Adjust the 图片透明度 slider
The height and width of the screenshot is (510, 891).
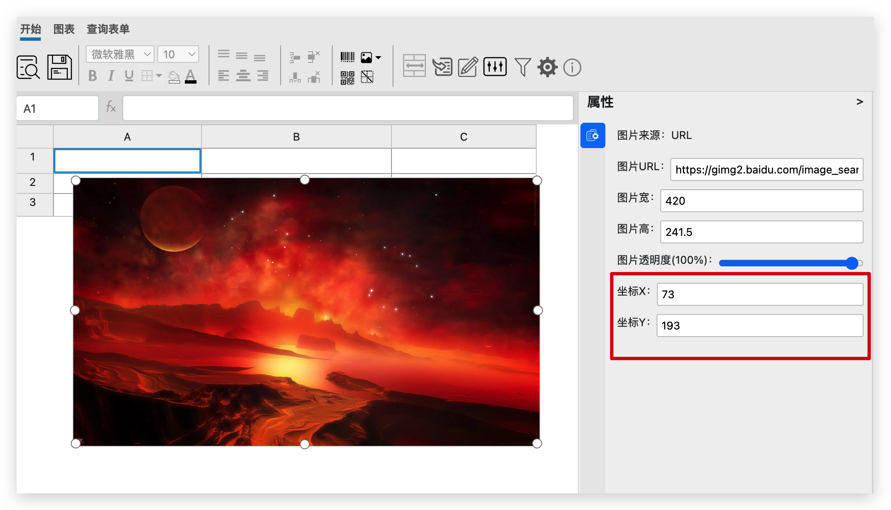[791, 263]
